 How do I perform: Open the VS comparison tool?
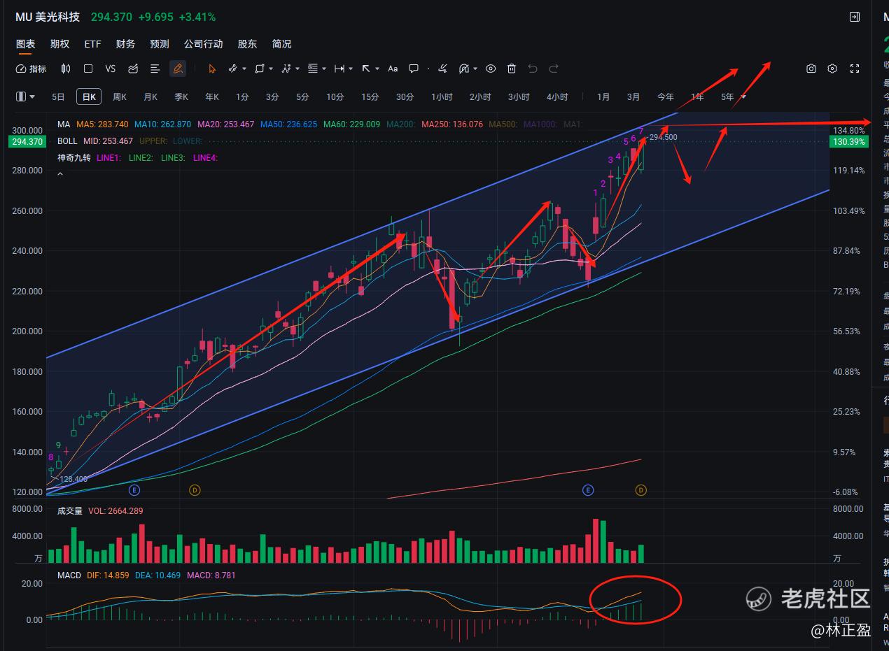110,69
